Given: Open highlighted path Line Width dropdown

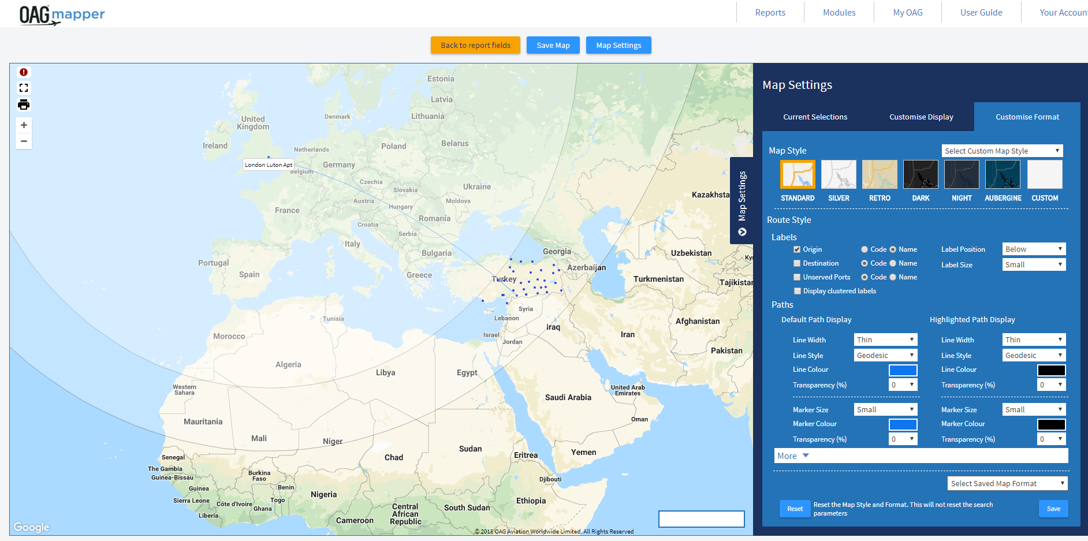Looking at the screenshot, I should [x=1034, y=339].
